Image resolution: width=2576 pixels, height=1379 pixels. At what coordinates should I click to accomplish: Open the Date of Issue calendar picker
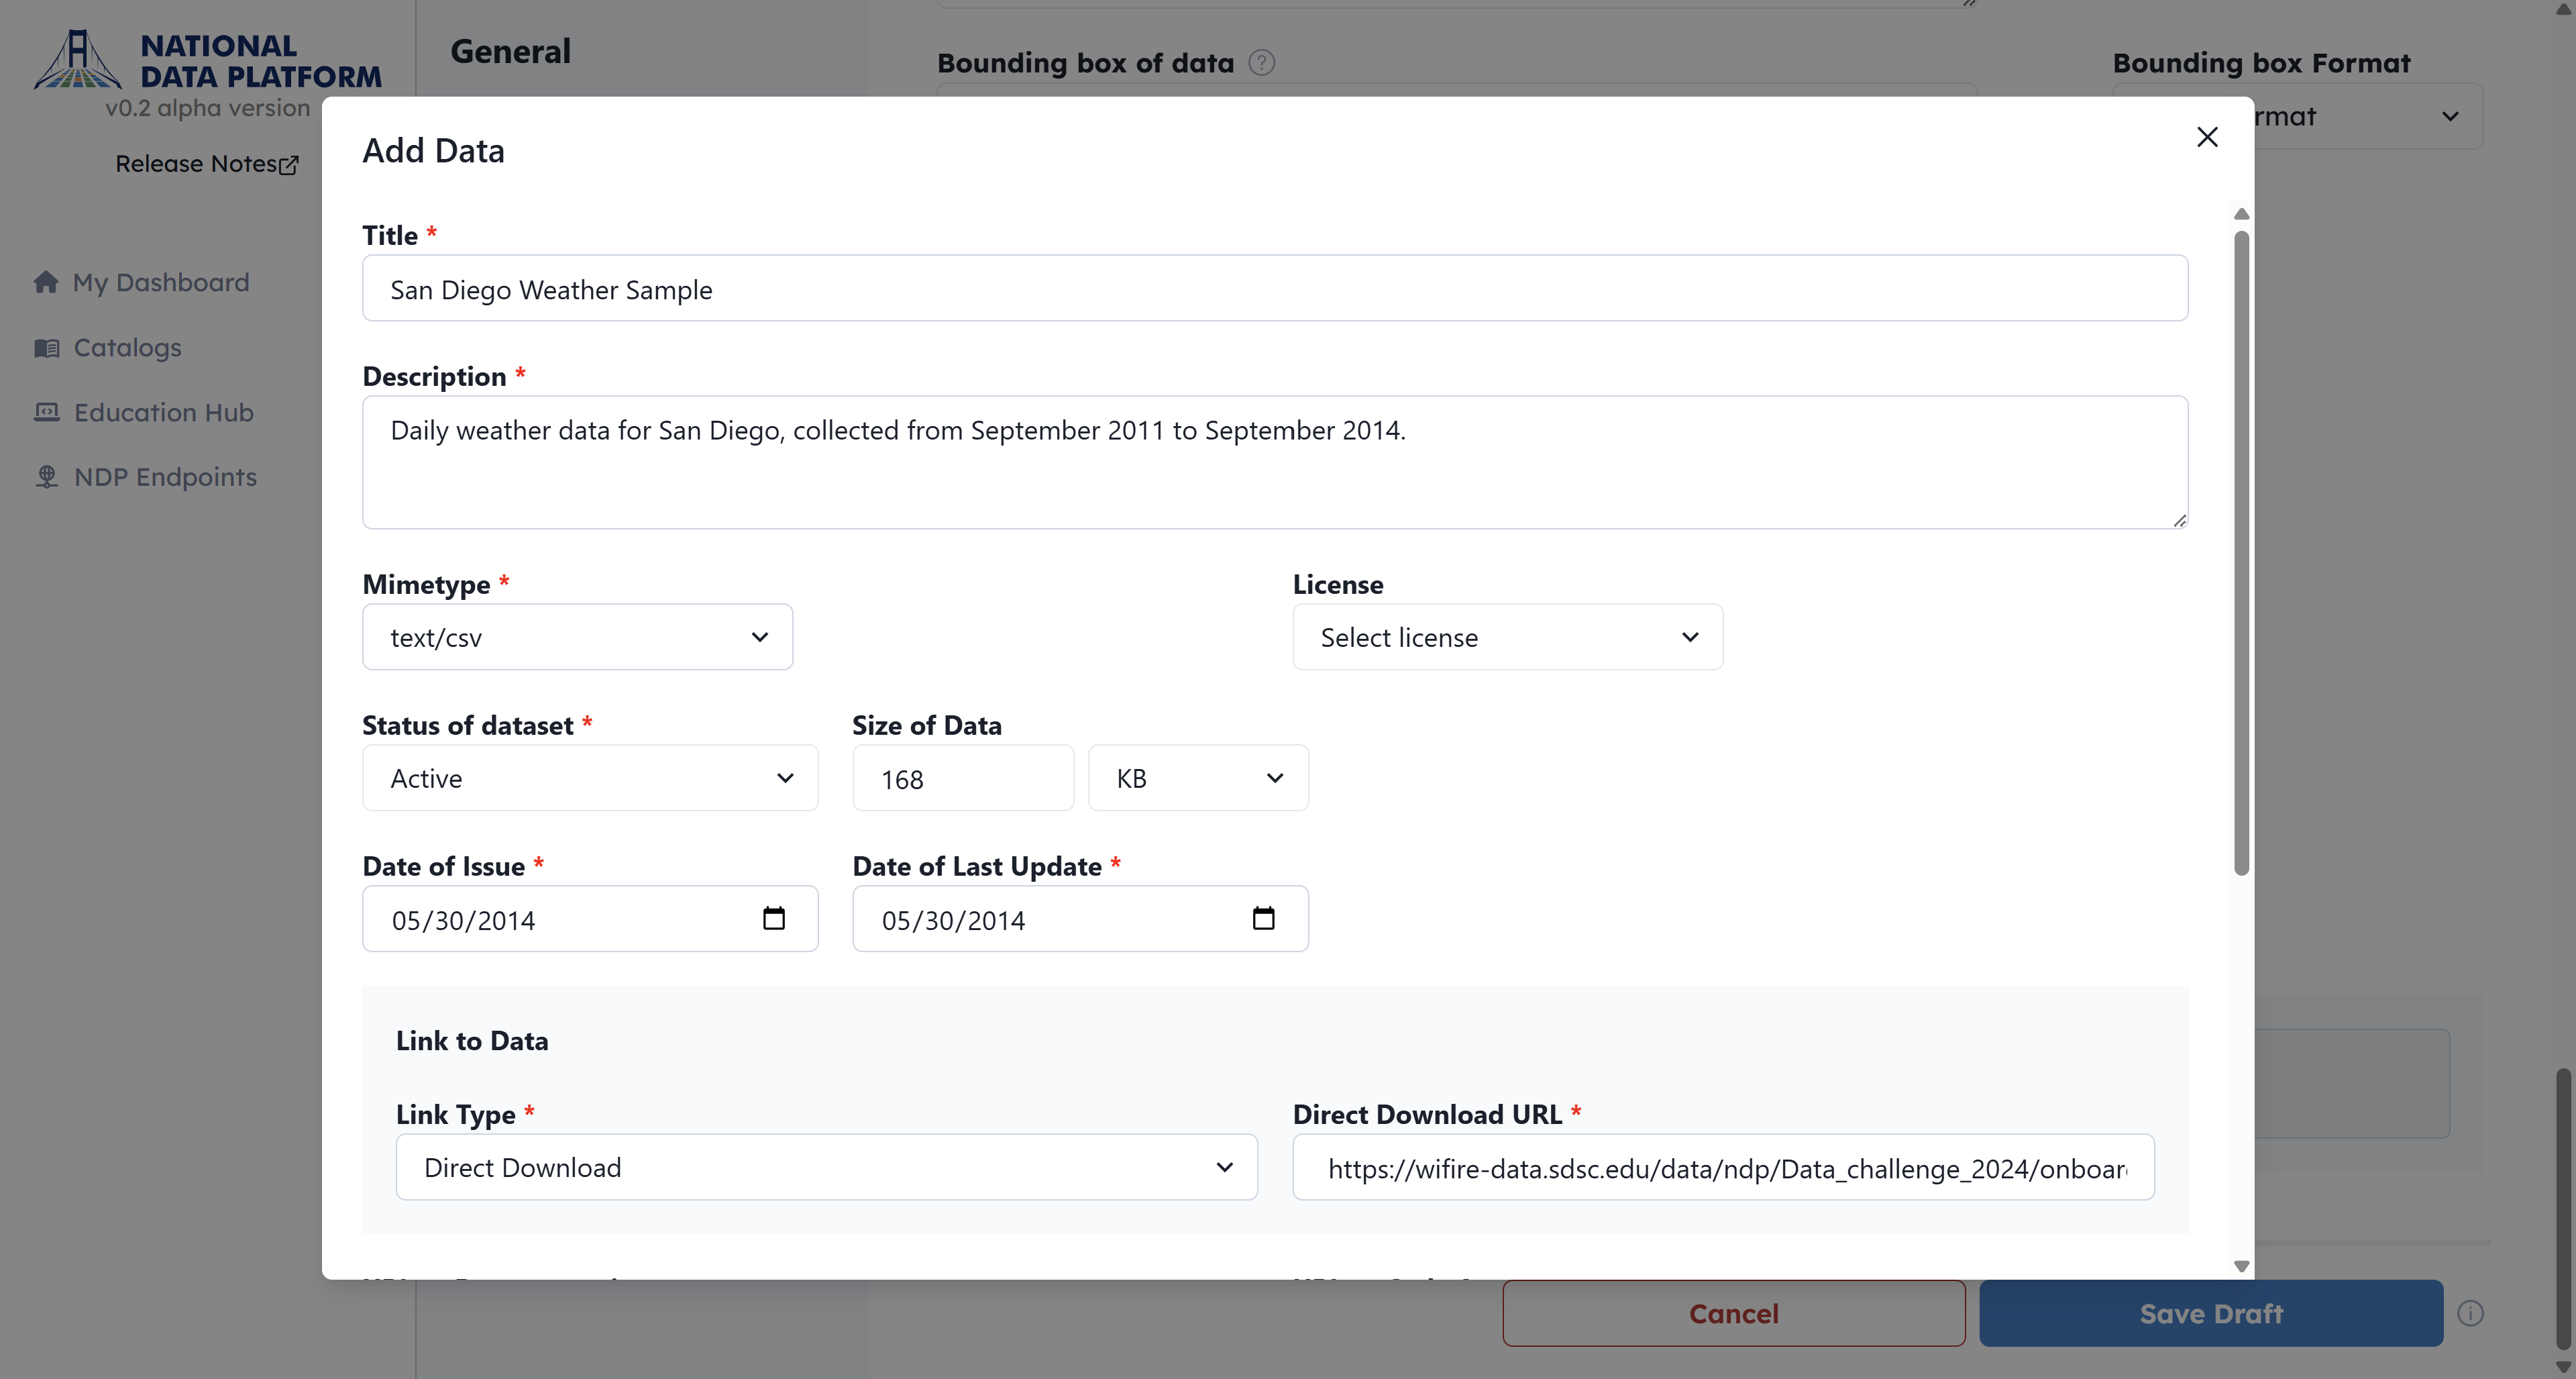point(773,918)
